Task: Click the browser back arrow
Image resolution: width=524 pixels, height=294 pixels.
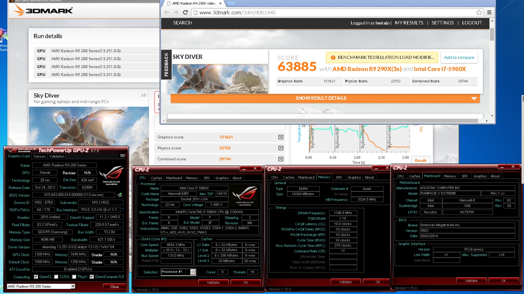Action: pyautogui.click(x=167, y=13)
